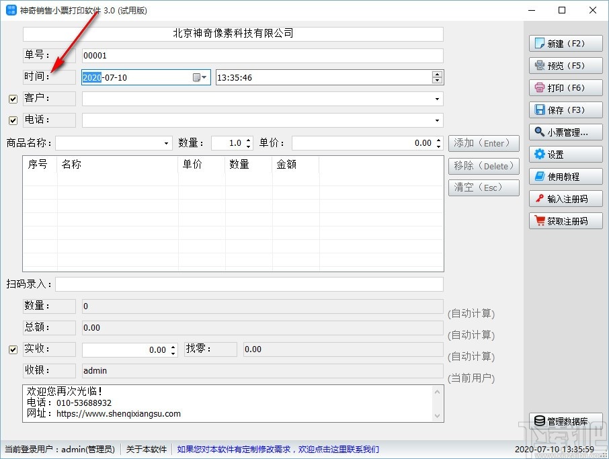609x459 pixels.
Task: Open the 预览 (F5) preview button
Action: coord(565,66)
